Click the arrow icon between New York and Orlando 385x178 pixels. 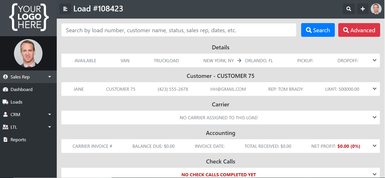[x=239, y=60]
